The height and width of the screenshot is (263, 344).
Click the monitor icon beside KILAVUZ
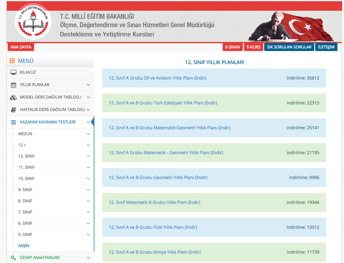[x=13, y=72]
